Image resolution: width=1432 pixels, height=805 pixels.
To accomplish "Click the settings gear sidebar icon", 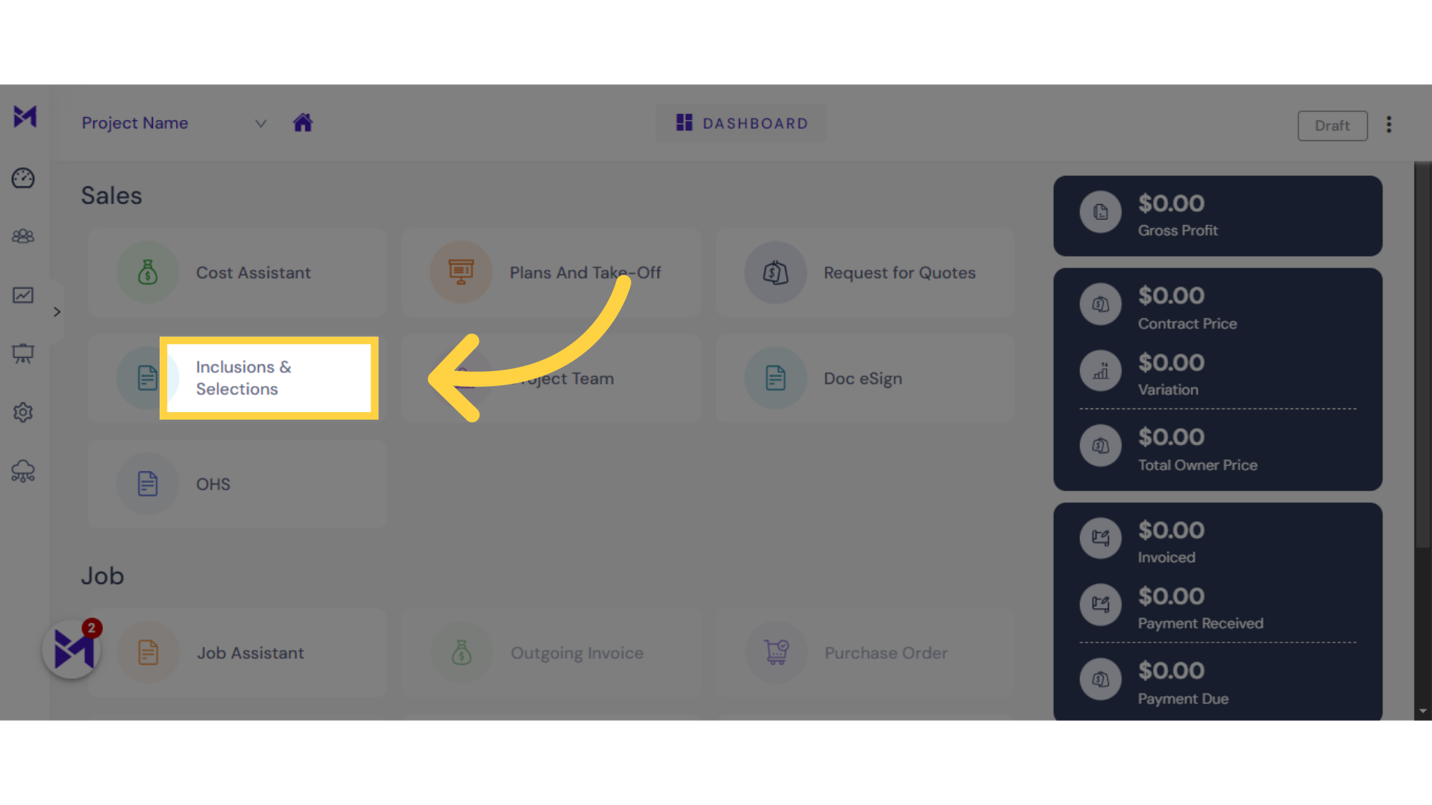I will tap(24, 412).
